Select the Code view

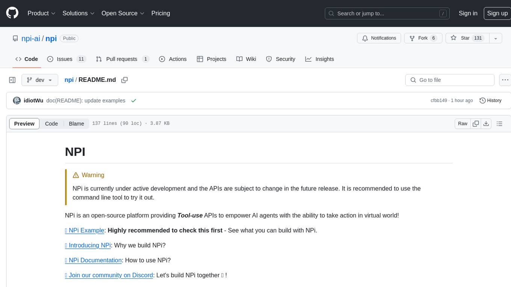(x=51, y=124)
